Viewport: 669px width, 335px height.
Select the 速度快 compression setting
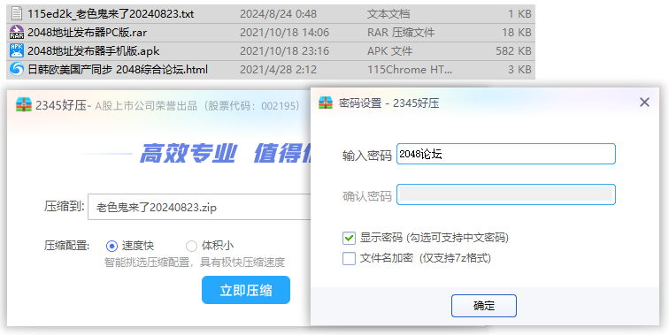click(x=111, y=246)
